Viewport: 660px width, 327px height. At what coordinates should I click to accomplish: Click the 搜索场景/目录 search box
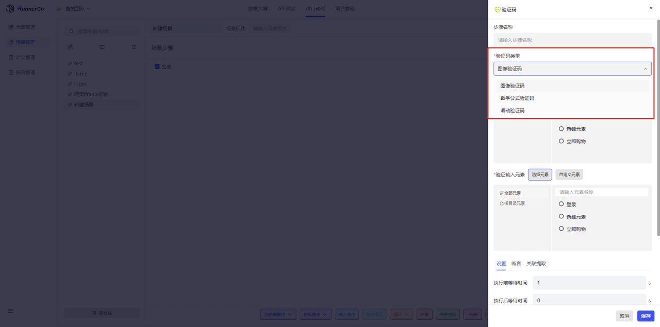tap(102, 31)
